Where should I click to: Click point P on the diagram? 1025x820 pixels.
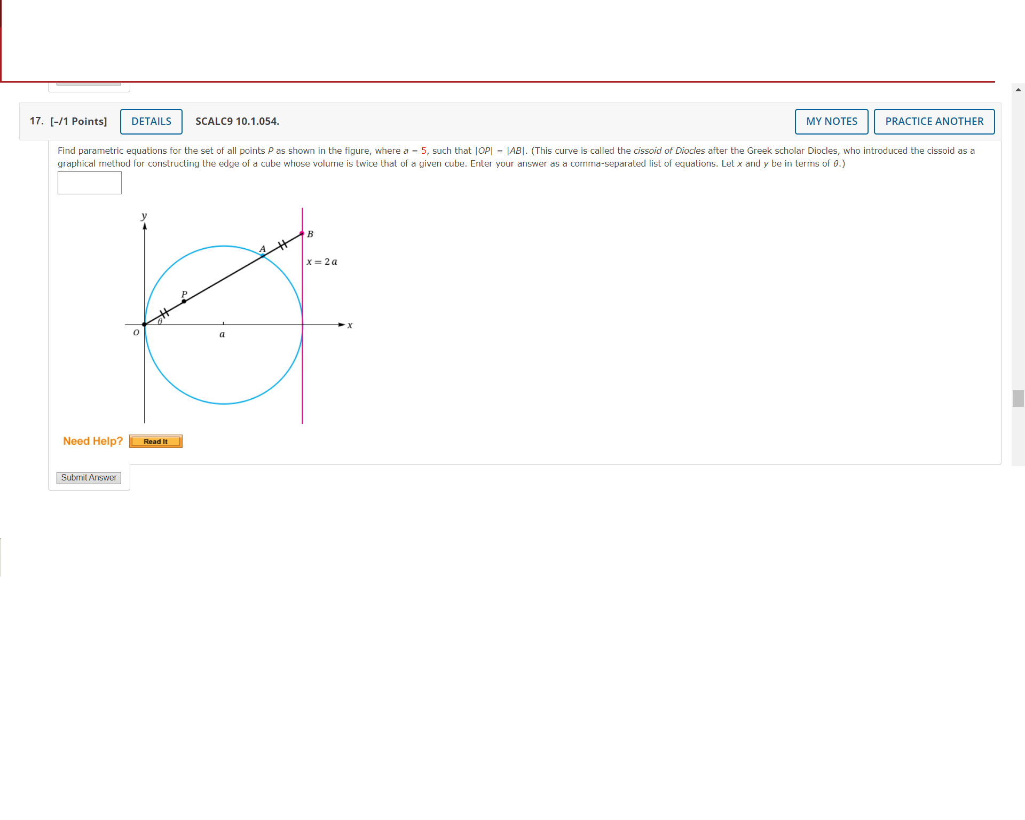tap(184, 301)
